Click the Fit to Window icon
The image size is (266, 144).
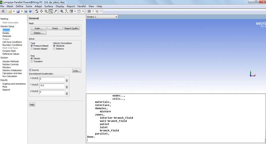[62, 11]
